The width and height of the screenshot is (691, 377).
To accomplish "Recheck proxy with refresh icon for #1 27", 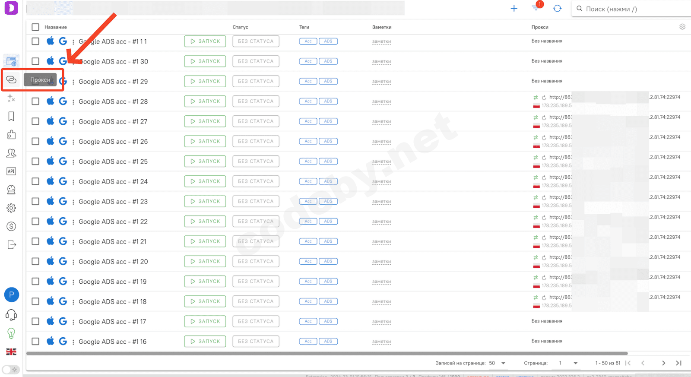I will 544,117.
